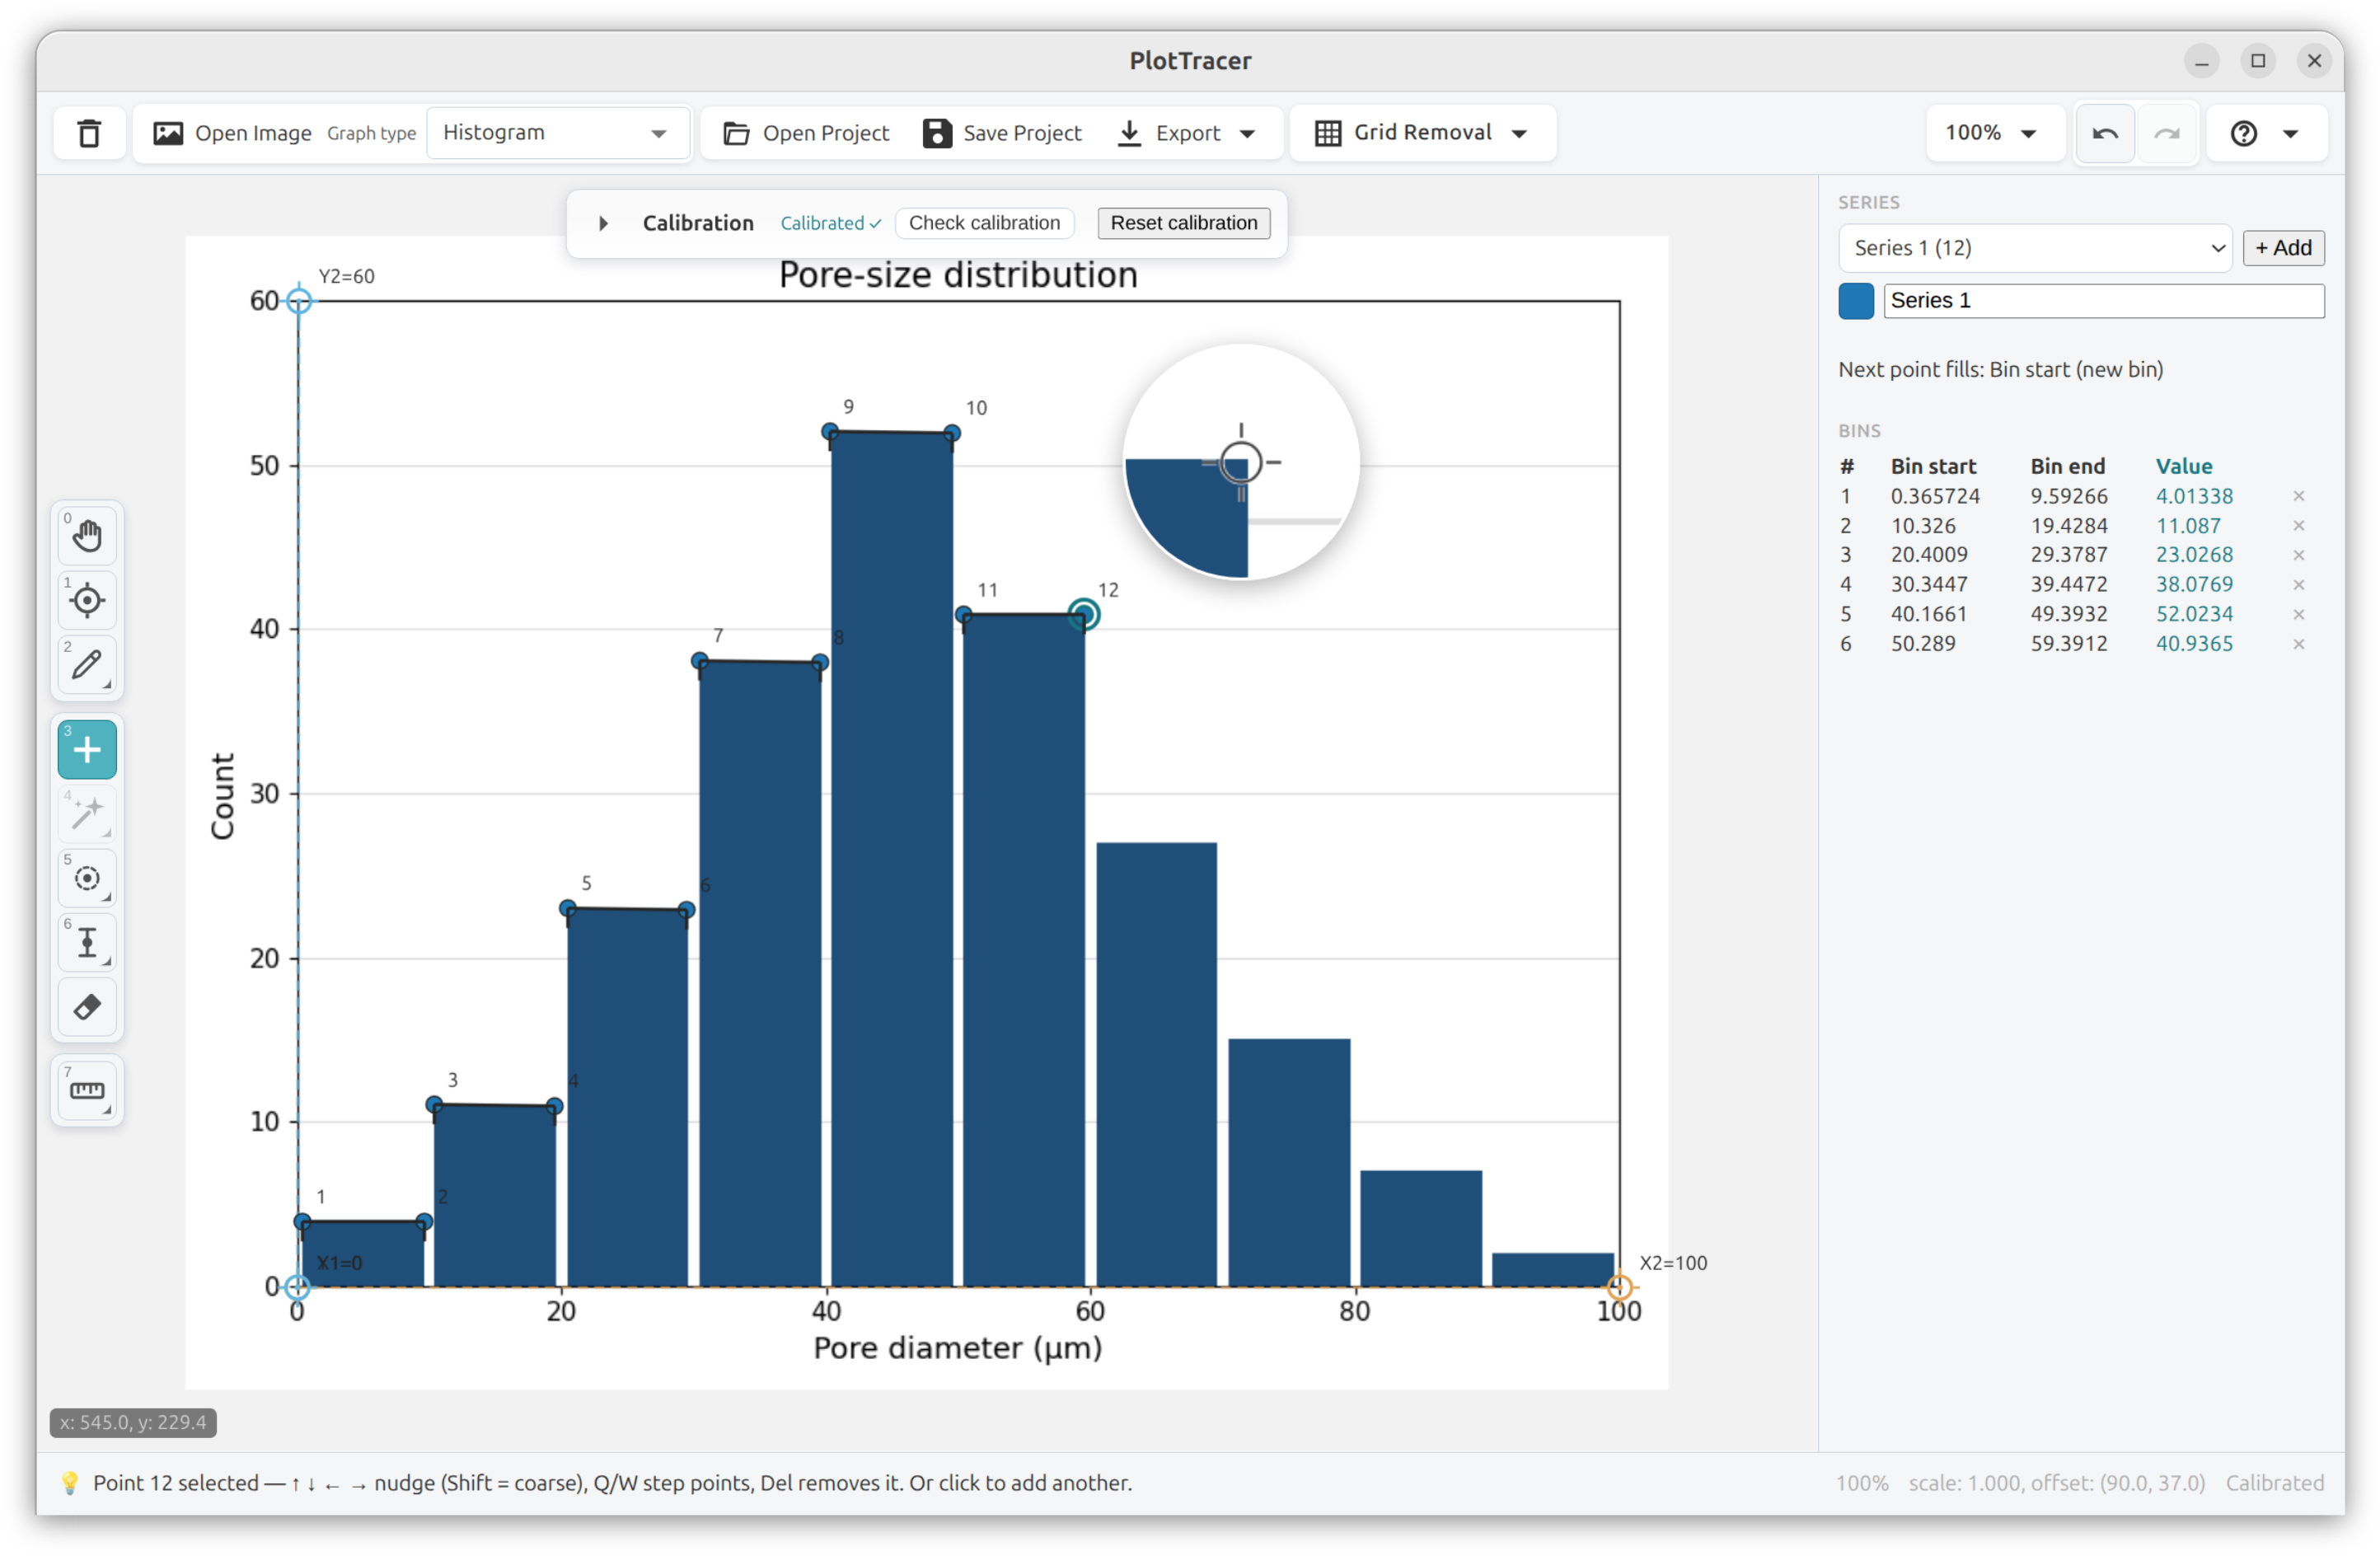Delete bin 4 using its × icon
Screen dimensions: 2380x1556
coord(2298,585)
